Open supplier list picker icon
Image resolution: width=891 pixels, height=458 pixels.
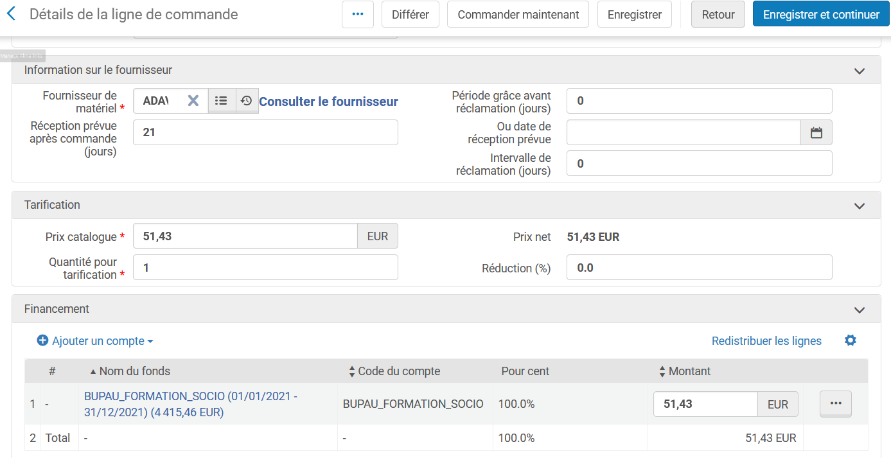point(222,101)
